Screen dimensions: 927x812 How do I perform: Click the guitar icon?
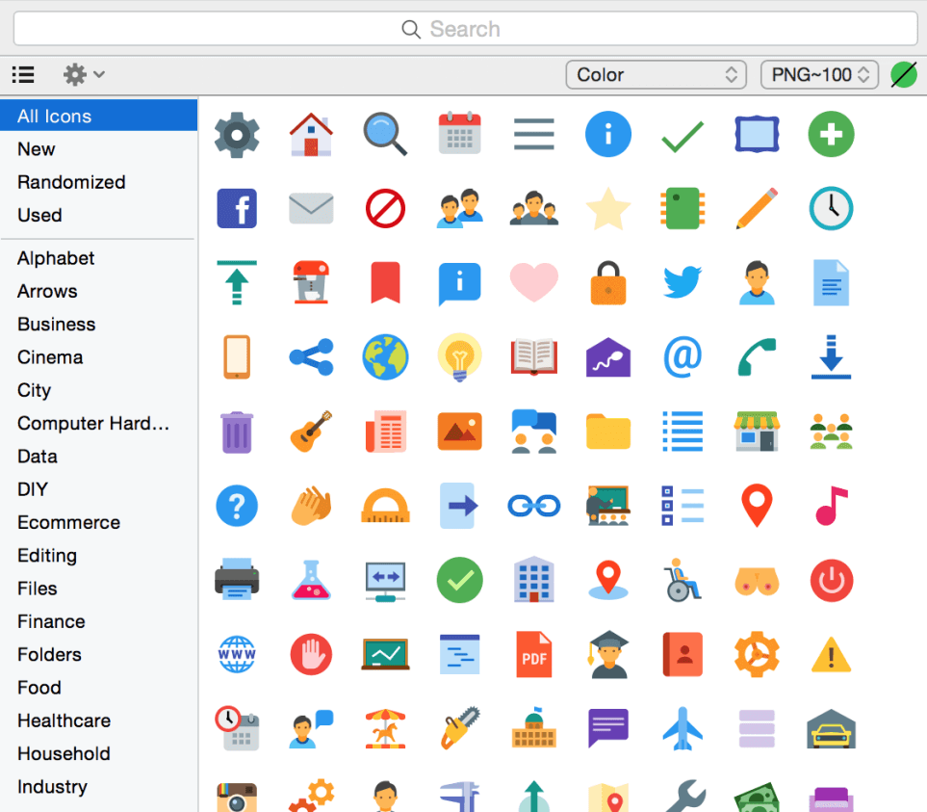pyautogui.click(x=311, y=432)
